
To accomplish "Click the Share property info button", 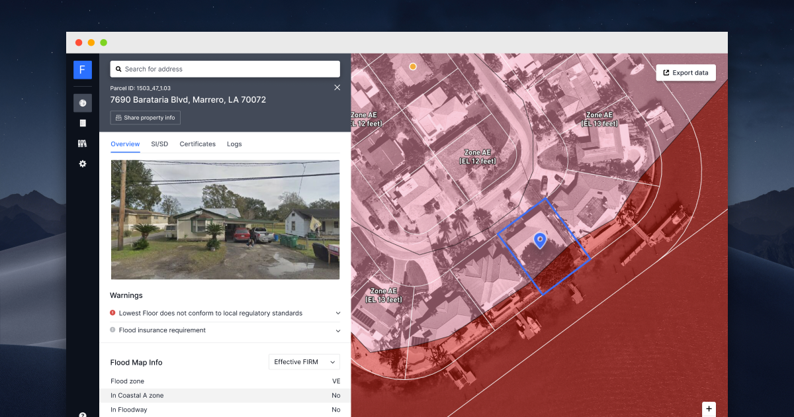I will point(145,117).
